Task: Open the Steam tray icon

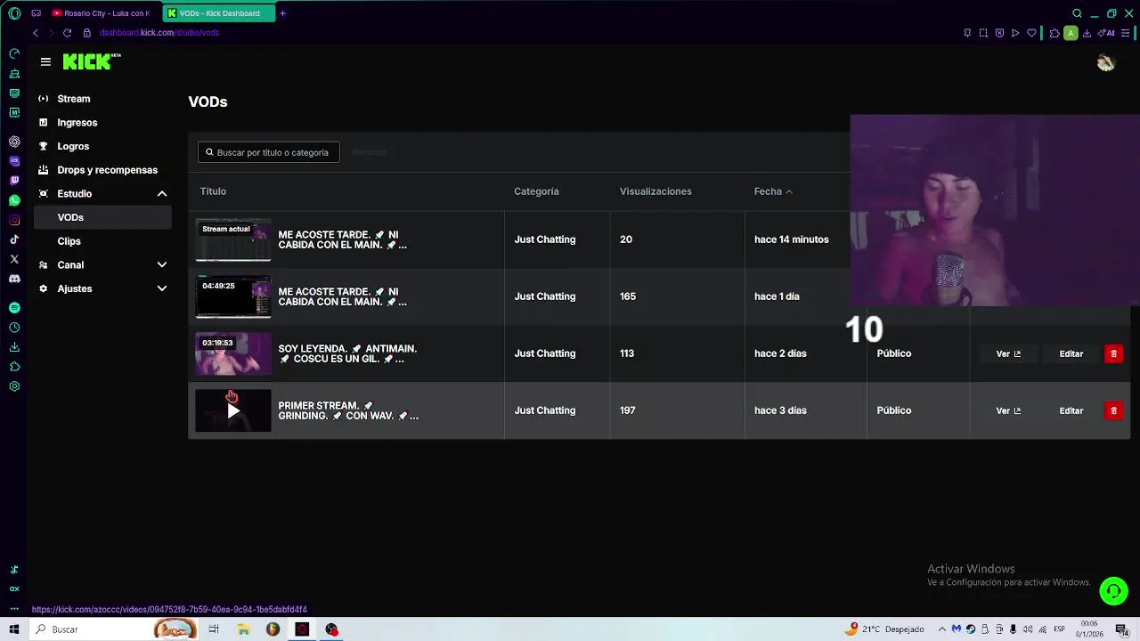Action: tap(971, 629)
